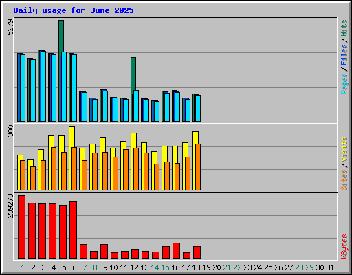Click day 7 on the date axis

point(85,267)
